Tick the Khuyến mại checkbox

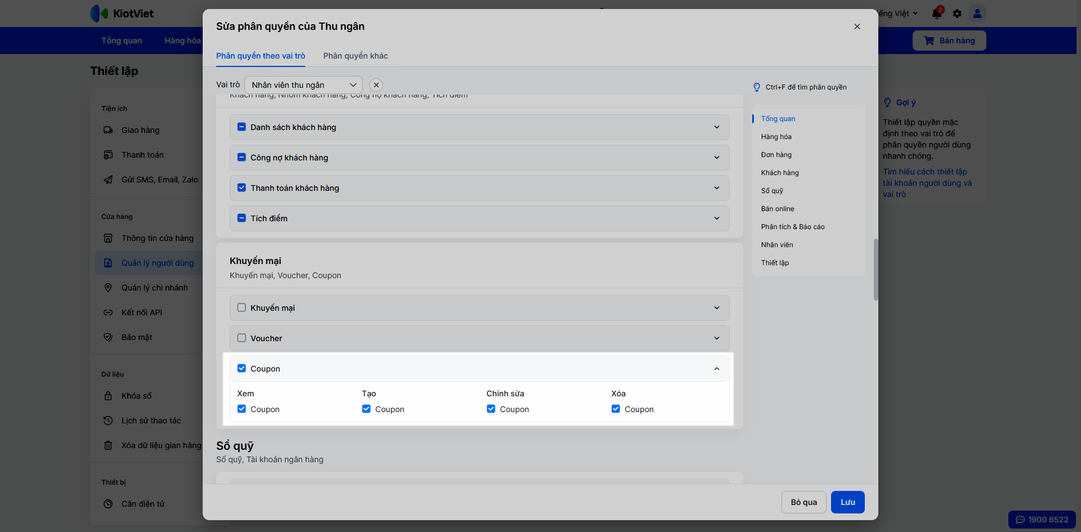point(242,308)
